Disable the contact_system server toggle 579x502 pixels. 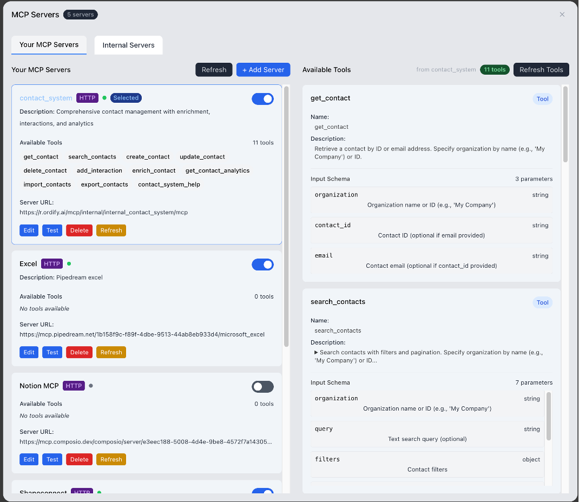[x=262, y=99]
